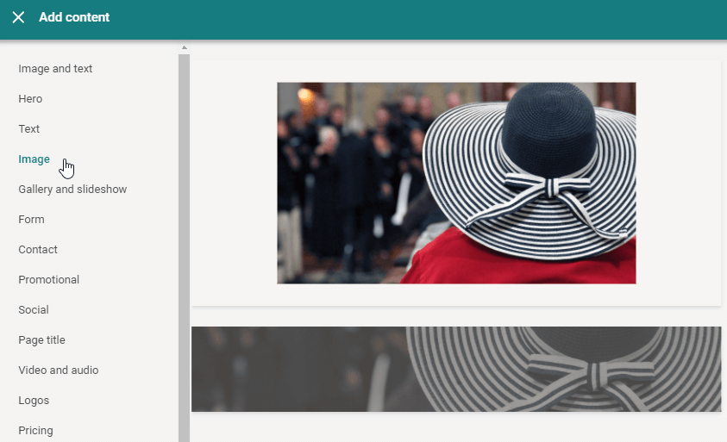Screen dimensions: 727x442
Task: Select the Form content category
Action: point(31,220)
